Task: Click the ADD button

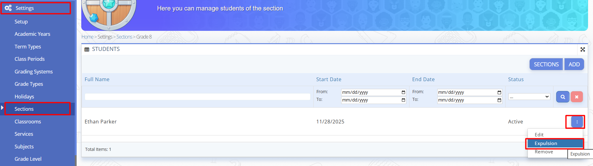Action: click(574, 64)
